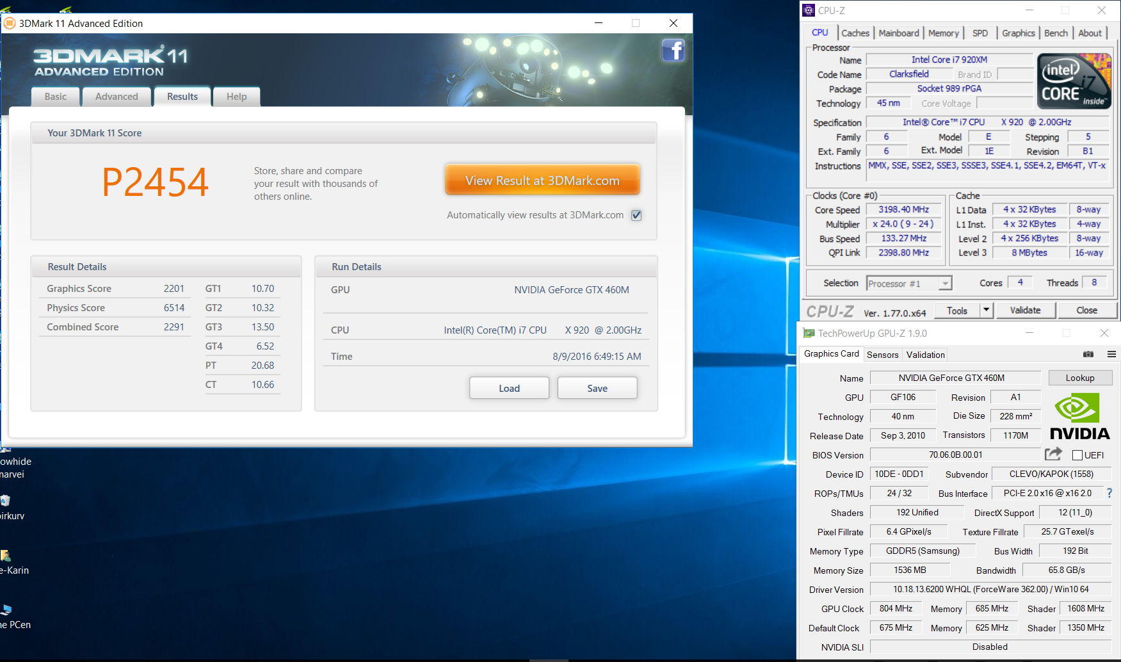
Task: Click the GT3 result value 13.50
Action: (x=262, y=327)
